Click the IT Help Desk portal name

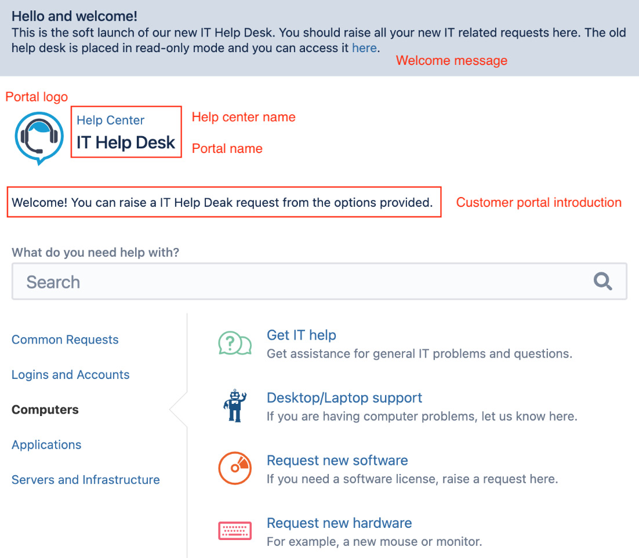(x=126, y=143)
